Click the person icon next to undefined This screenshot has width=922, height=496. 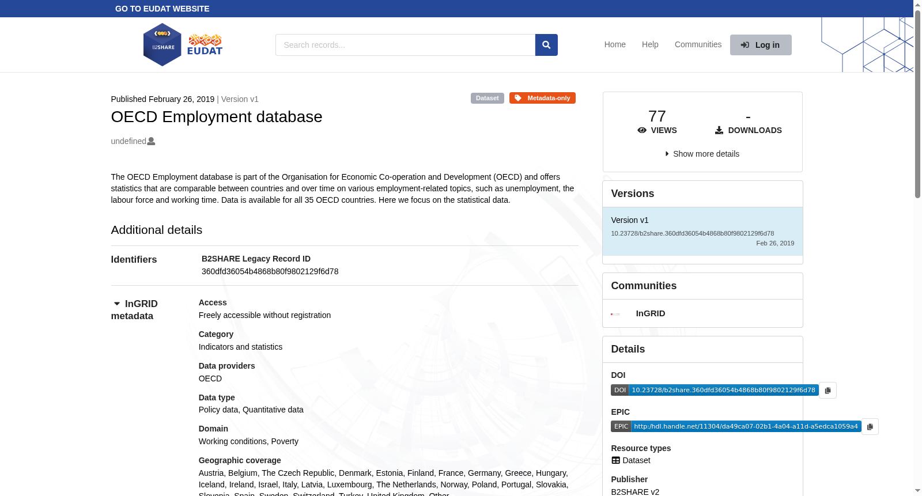(151, 141)
